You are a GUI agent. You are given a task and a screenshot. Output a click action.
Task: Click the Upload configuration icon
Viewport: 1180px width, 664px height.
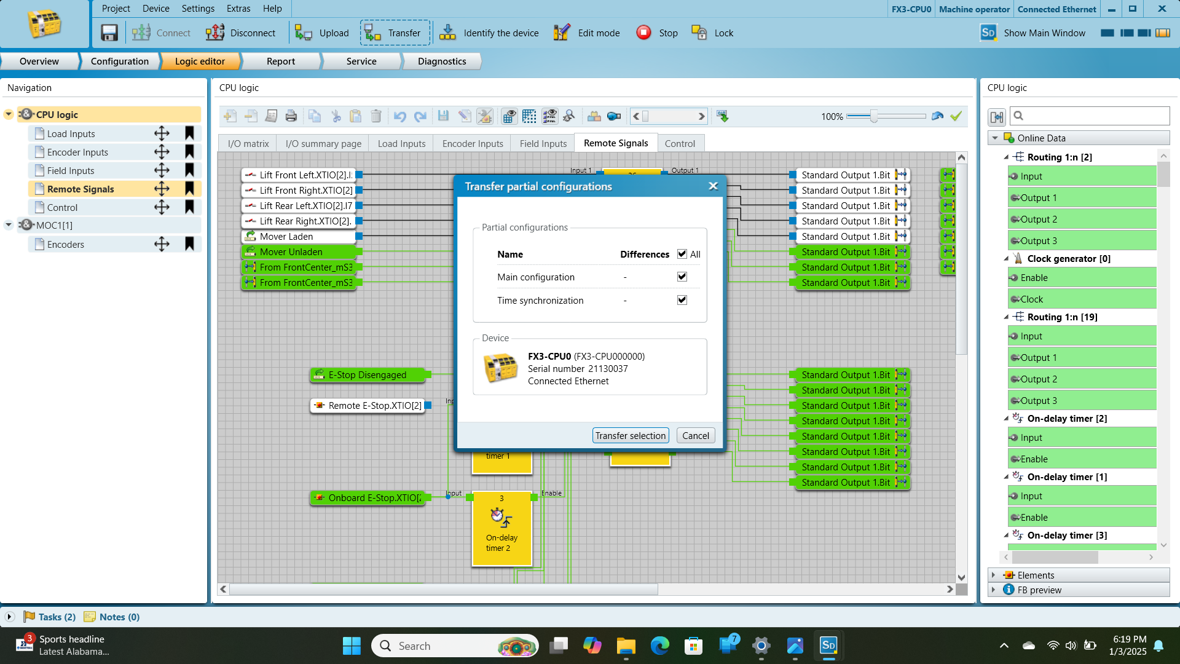[304, 33]
